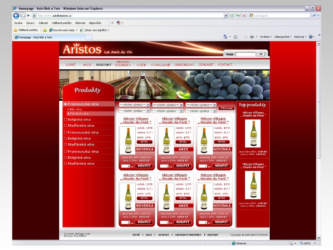Click the PDF converter icon beside the menu bar

119,23
